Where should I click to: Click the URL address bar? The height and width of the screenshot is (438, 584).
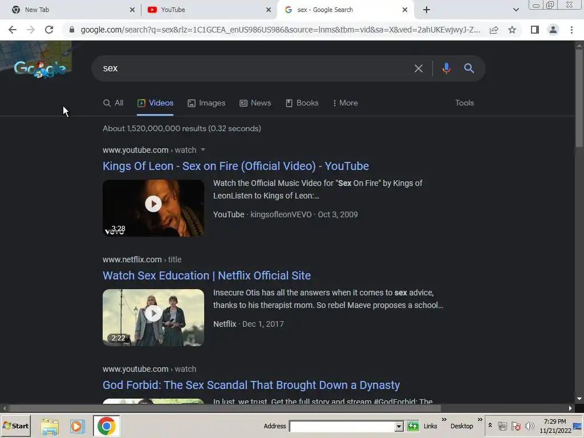[x=280, y=30]
